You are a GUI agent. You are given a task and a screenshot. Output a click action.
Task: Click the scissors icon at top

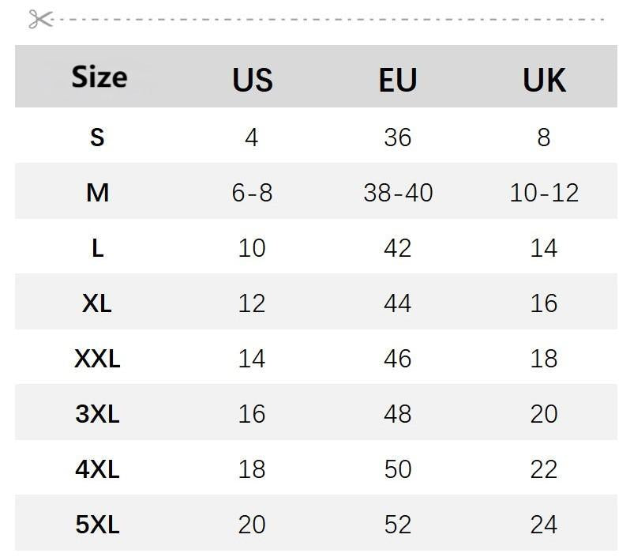39,19
